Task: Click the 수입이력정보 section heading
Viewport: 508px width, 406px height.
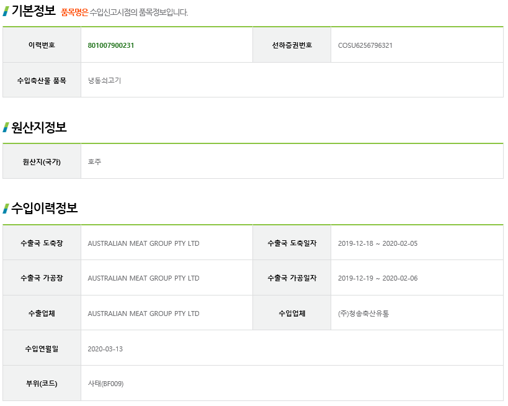Action: click(x=45, y=208)
